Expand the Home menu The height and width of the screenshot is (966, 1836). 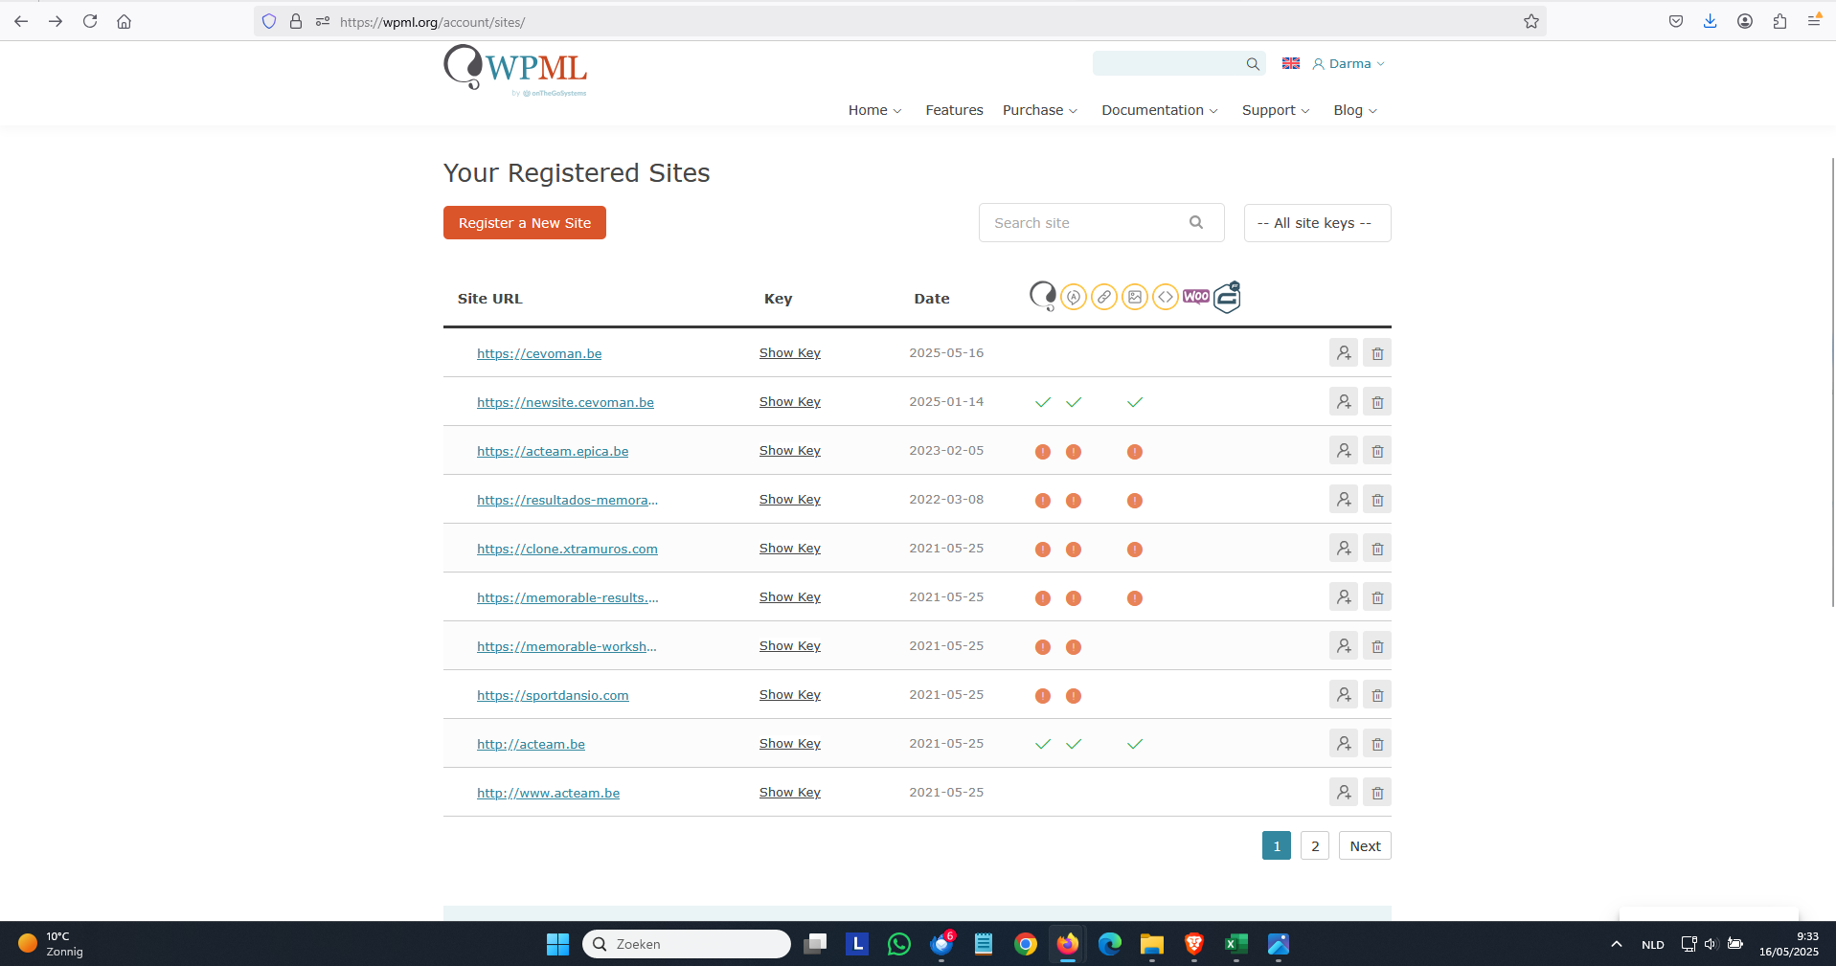tap(874, 110)
